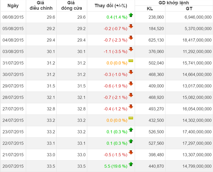Click red down arrow in 21/07/2015 row
Viewport: 213px width, 172px height.
click(x=131, y=153)
